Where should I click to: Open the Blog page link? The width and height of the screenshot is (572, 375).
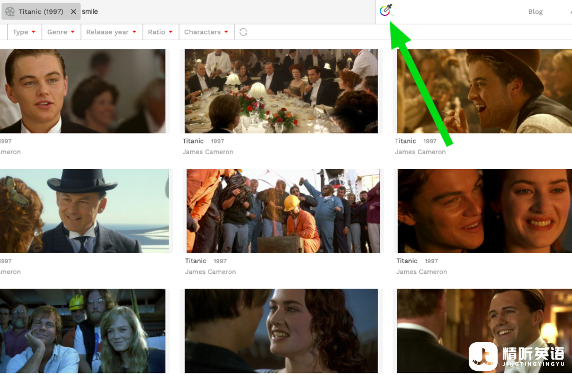[x=535, y=12]
